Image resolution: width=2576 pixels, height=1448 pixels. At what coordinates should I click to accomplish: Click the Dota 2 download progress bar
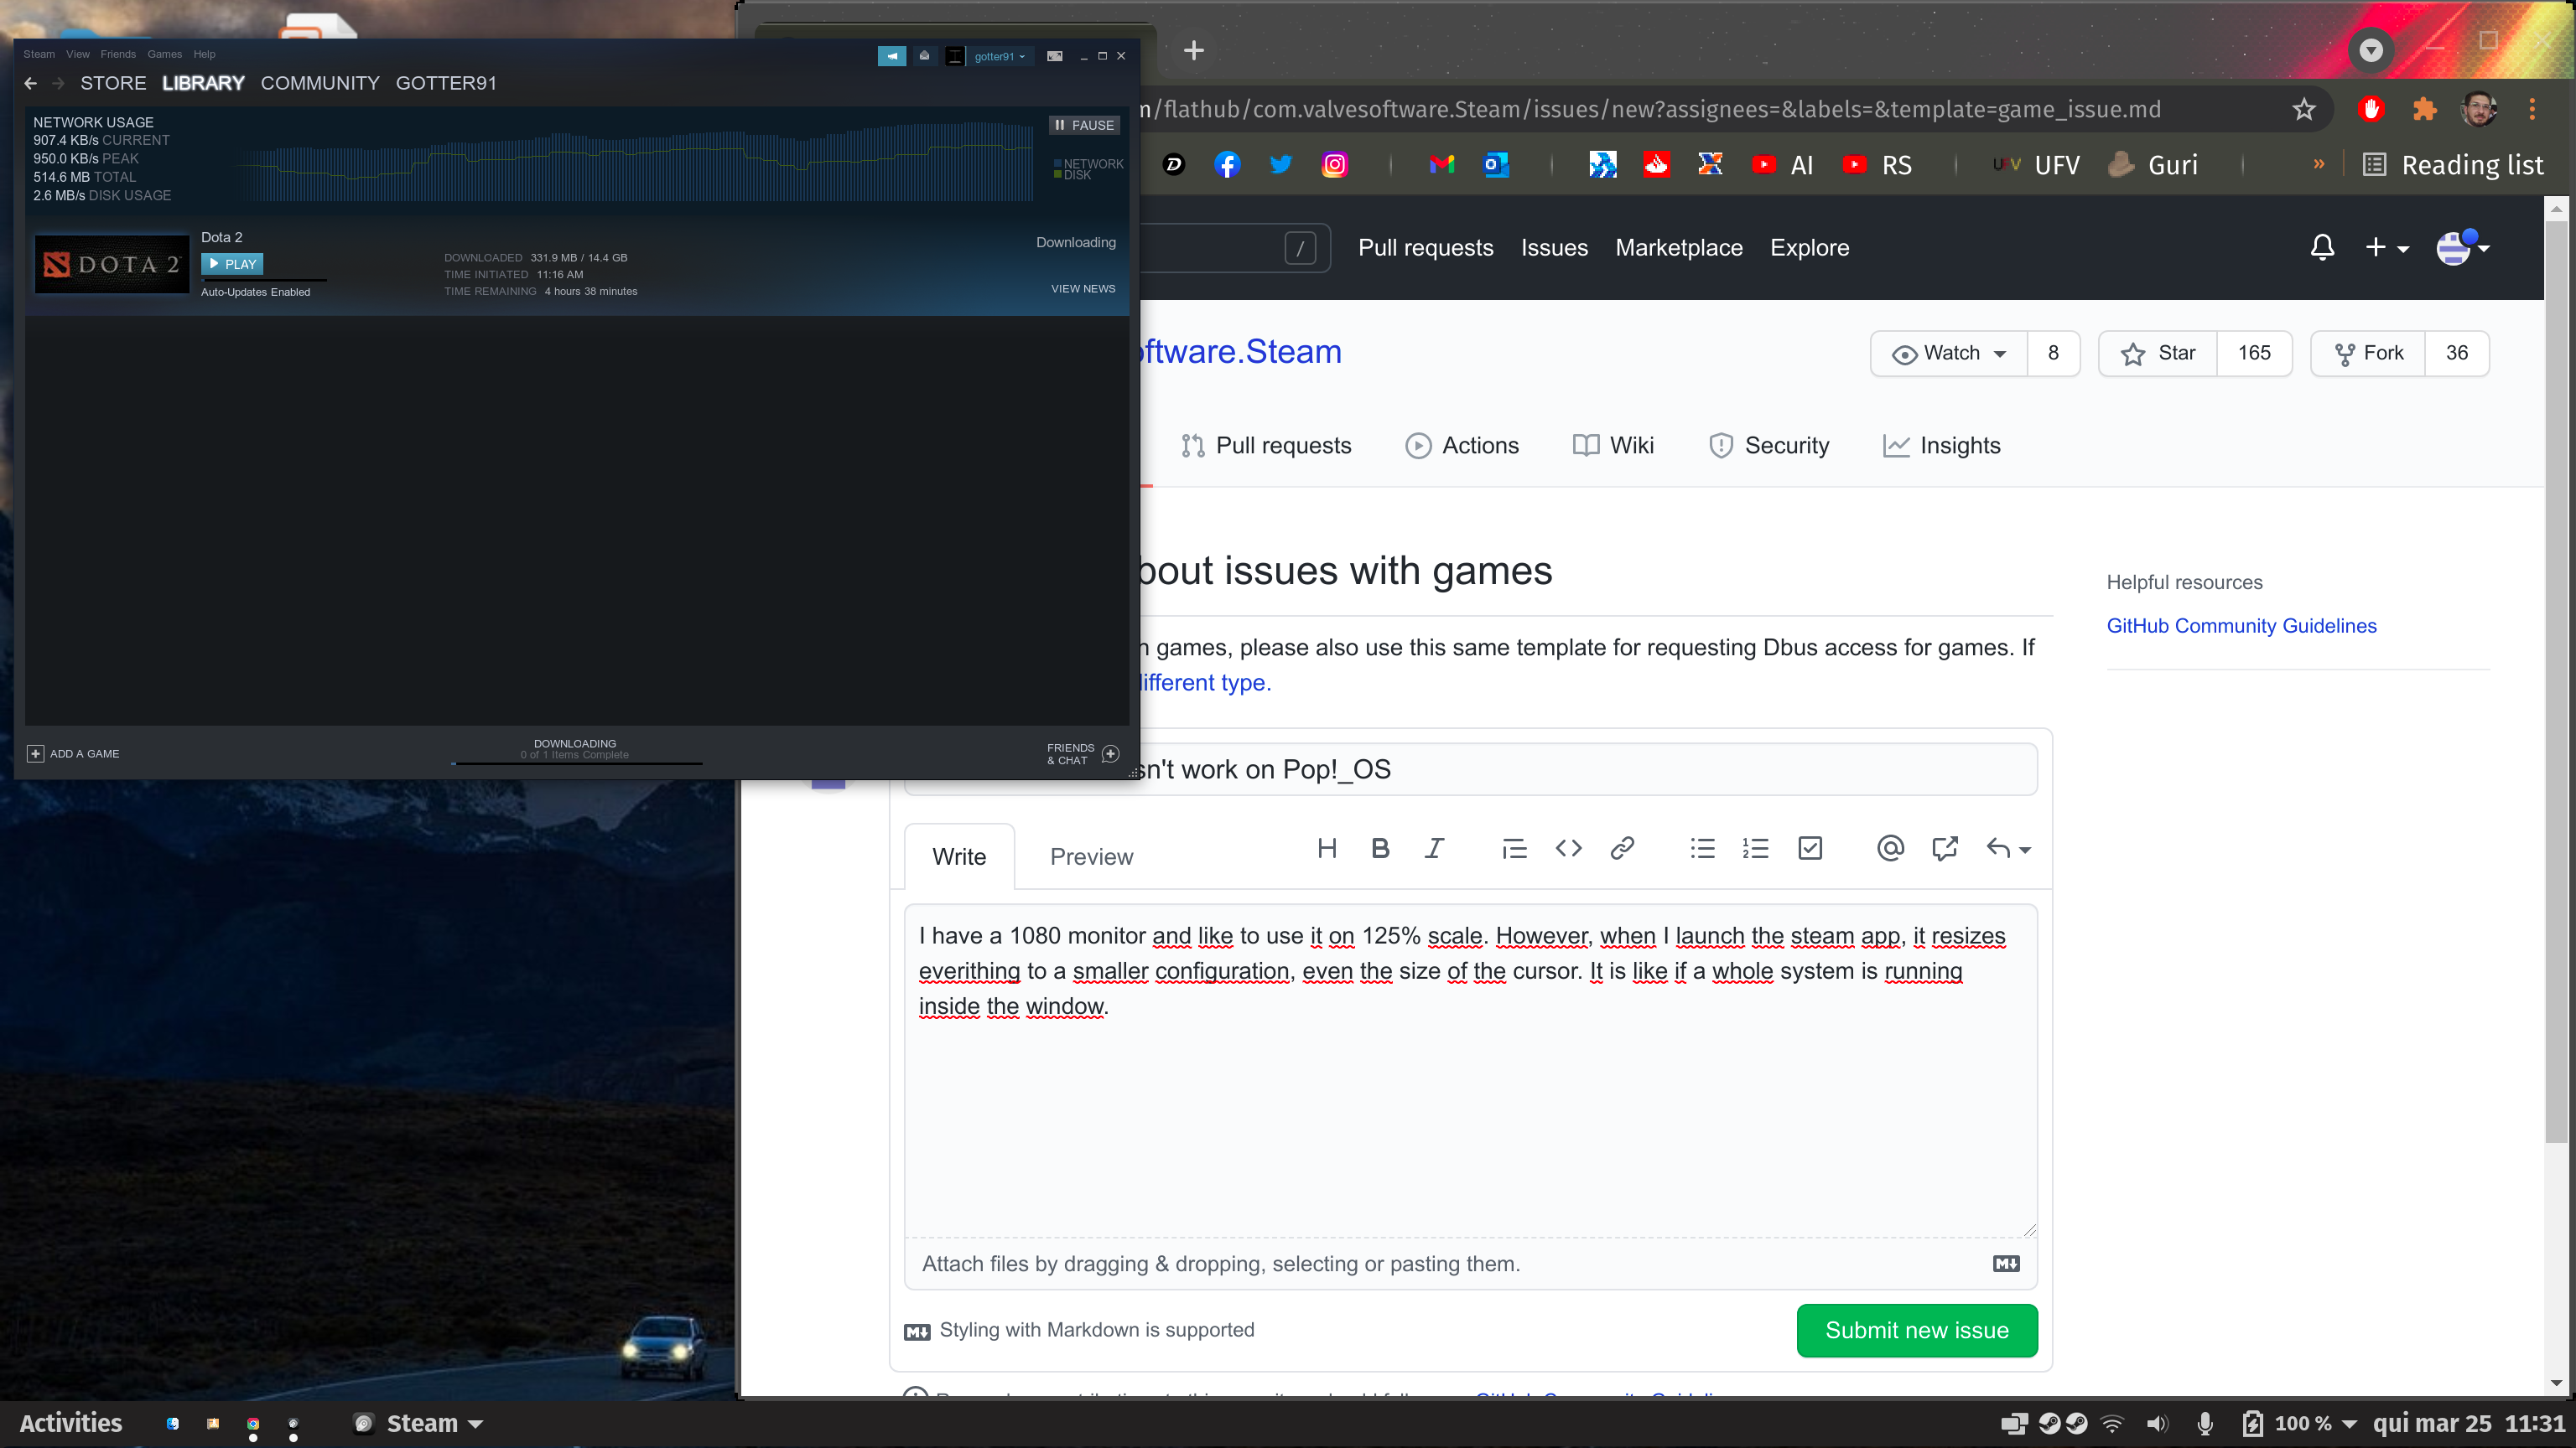[x=265, y=280]
